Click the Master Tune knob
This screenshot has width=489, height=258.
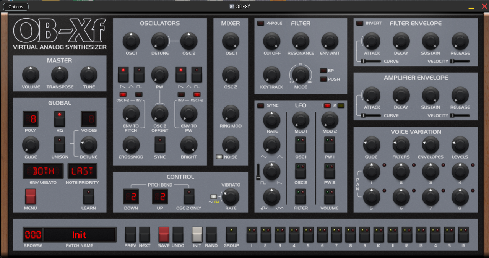(x=89, y=75)
